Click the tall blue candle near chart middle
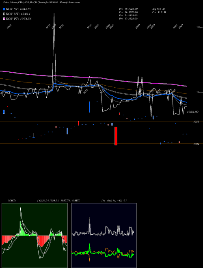 tap(90, 107)
